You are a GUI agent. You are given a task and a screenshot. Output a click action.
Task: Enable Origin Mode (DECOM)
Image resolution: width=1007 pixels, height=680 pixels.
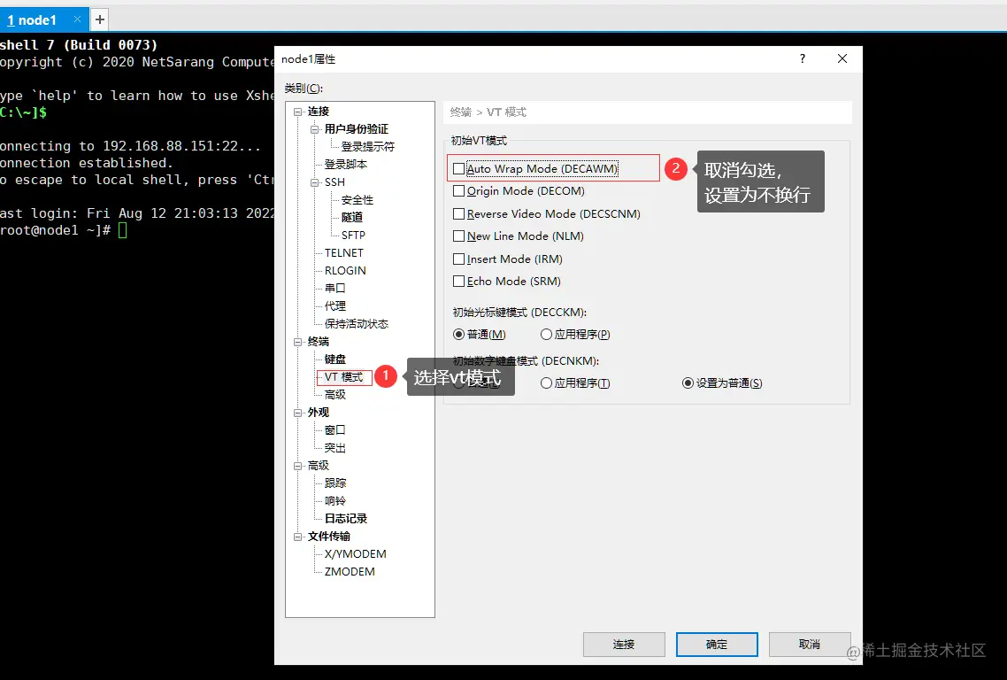458,191
